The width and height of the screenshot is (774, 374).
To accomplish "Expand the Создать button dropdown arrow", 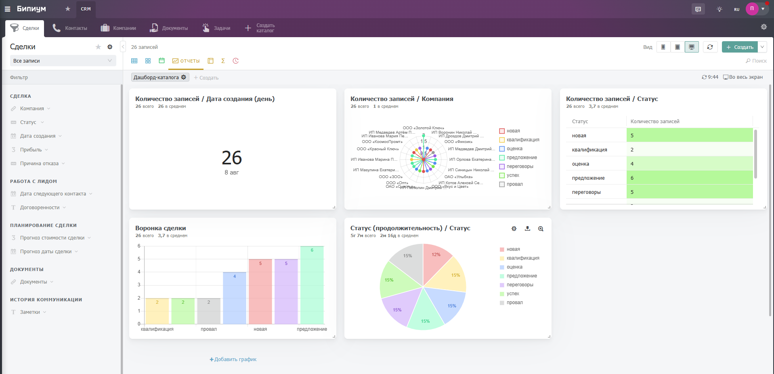I will click(762, 47).
